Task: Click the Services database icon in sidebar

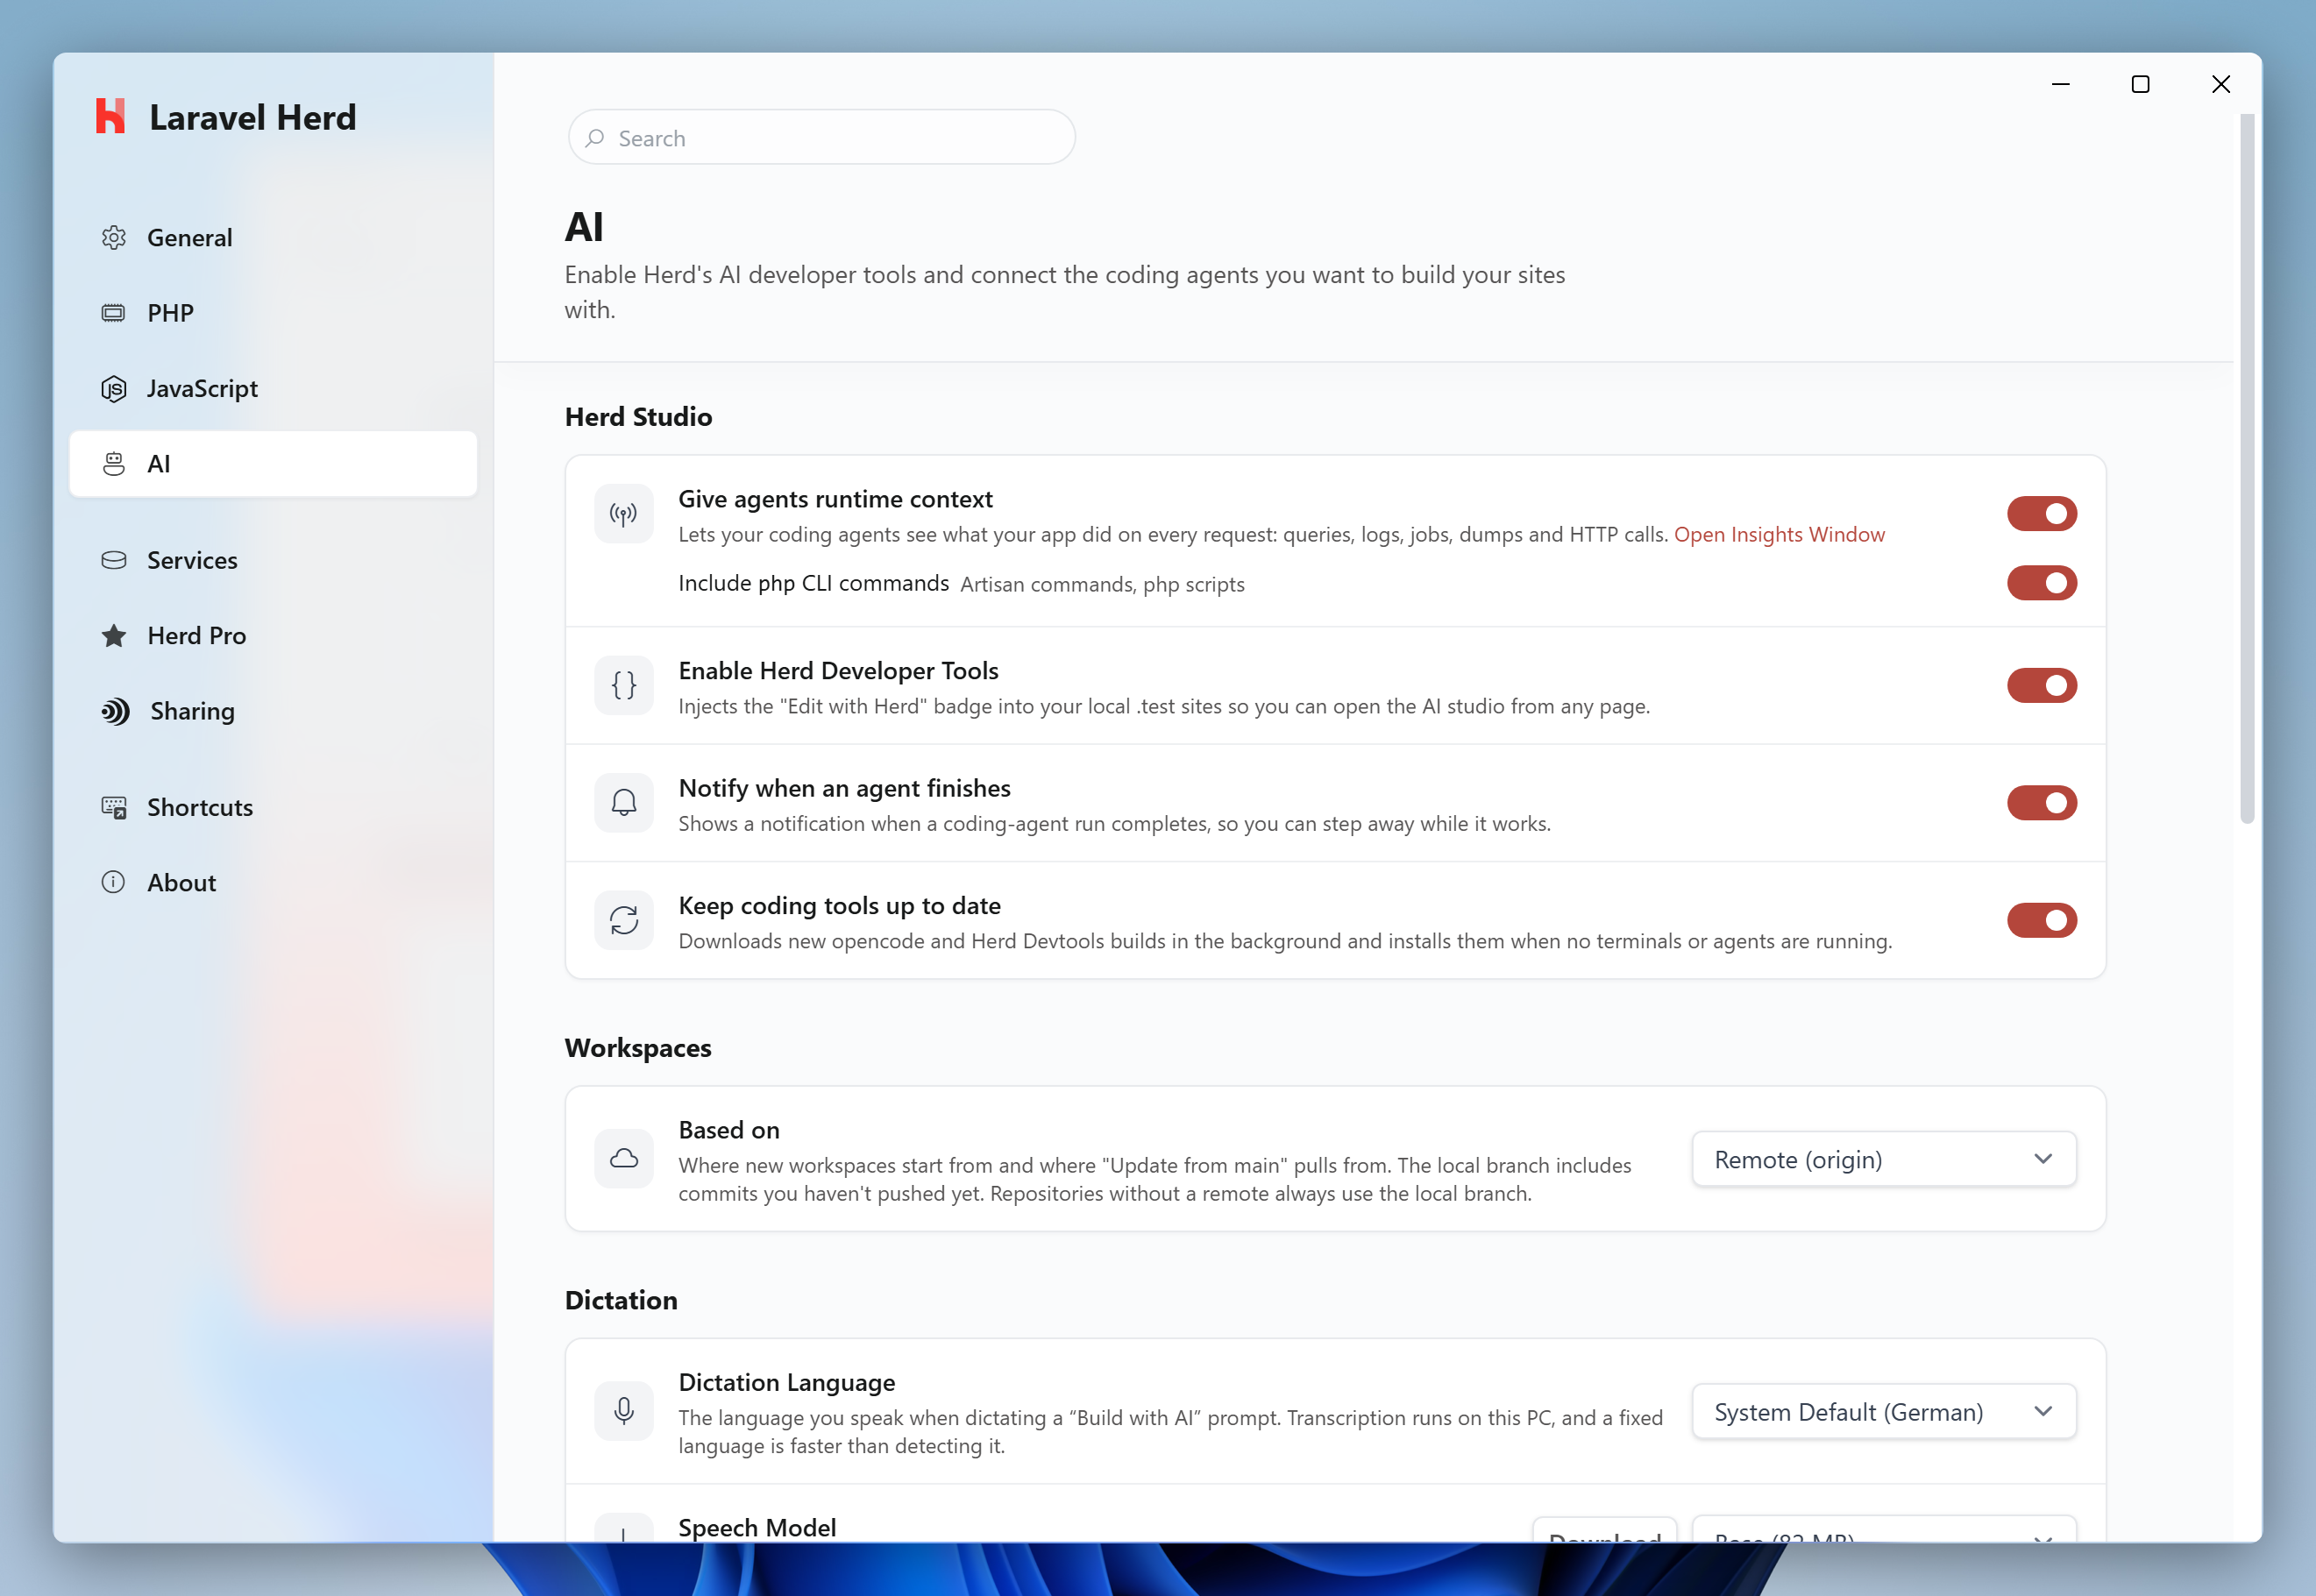Action: 114,560
